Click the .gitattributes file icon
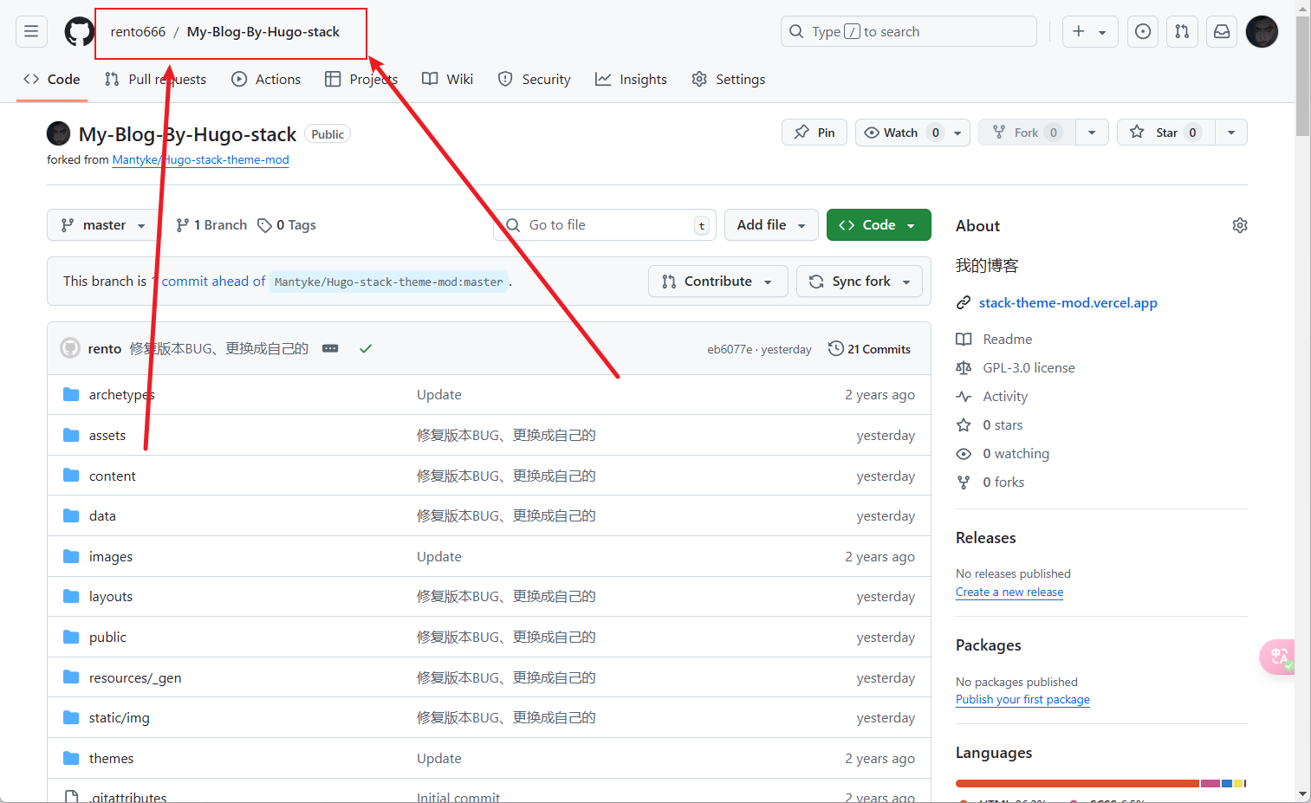 click(71, 796)
